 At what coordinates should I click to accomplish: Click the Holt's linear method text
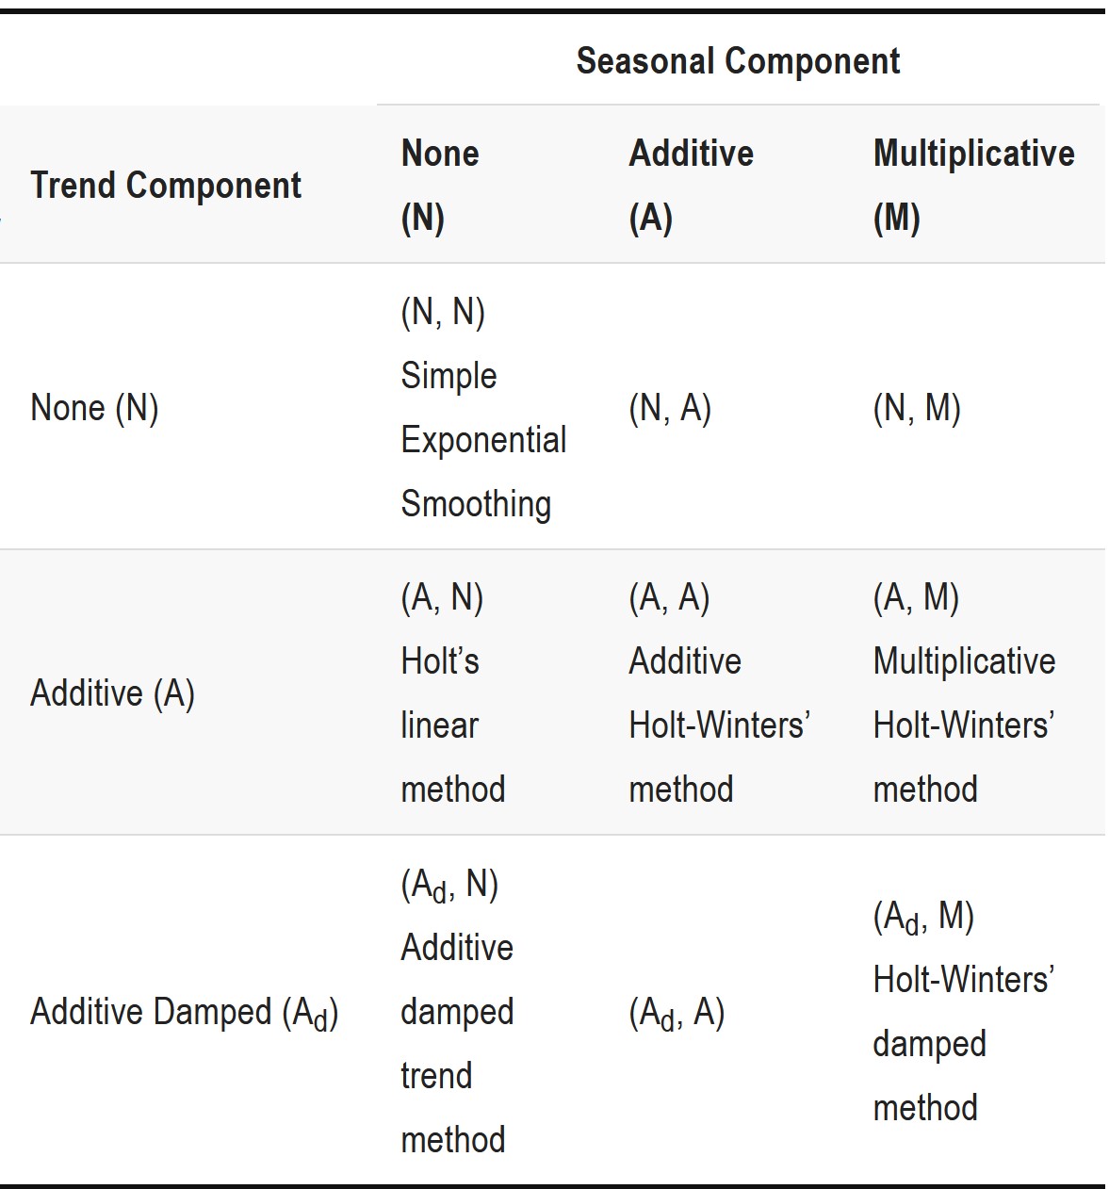[x=452, y=725]
